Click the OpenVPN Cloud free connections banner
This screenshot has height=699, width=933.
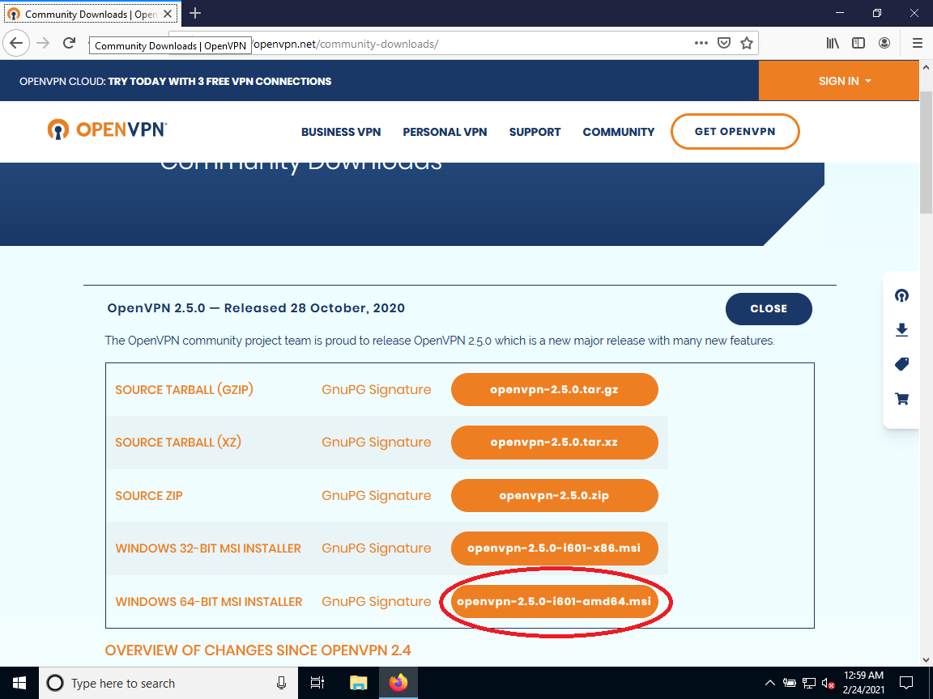[176, 82]
